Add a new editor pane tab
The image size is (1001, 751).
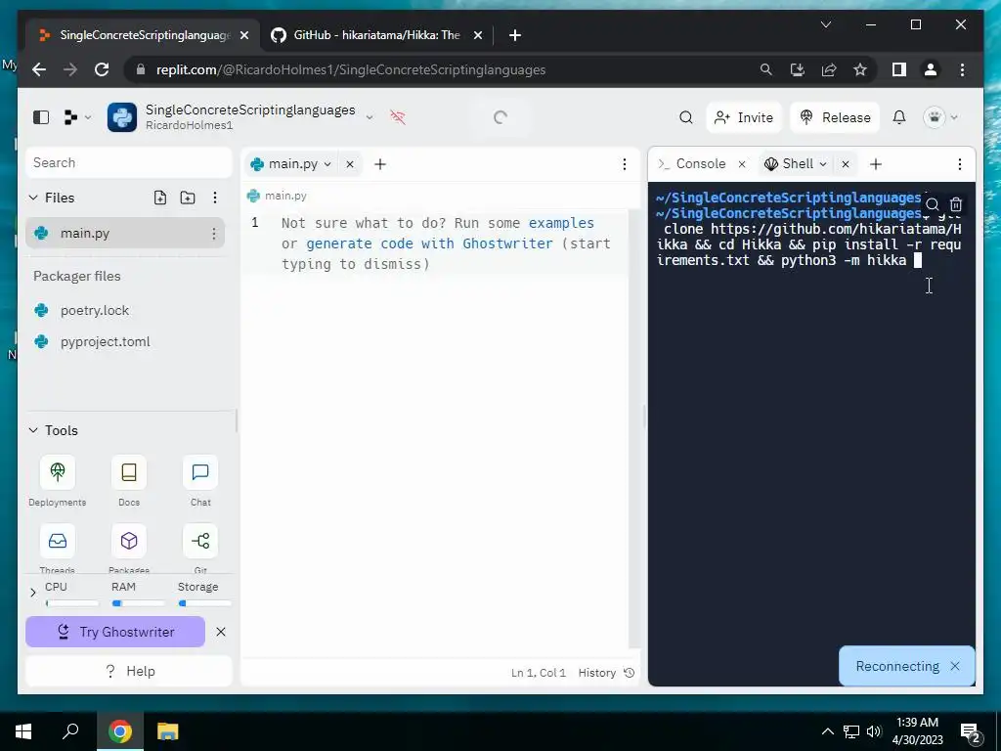pyautogui.click(x=380, y=164)
